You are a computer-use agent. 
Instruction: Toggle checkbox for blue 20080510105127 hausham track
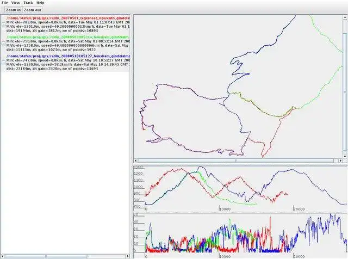[4, 63]
